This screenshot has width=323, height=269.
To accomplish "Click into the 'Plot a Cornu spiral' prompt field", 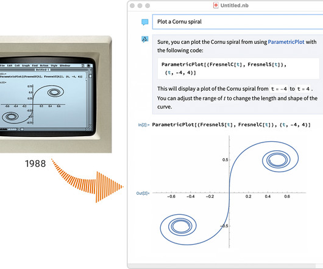I will point(238,21).
